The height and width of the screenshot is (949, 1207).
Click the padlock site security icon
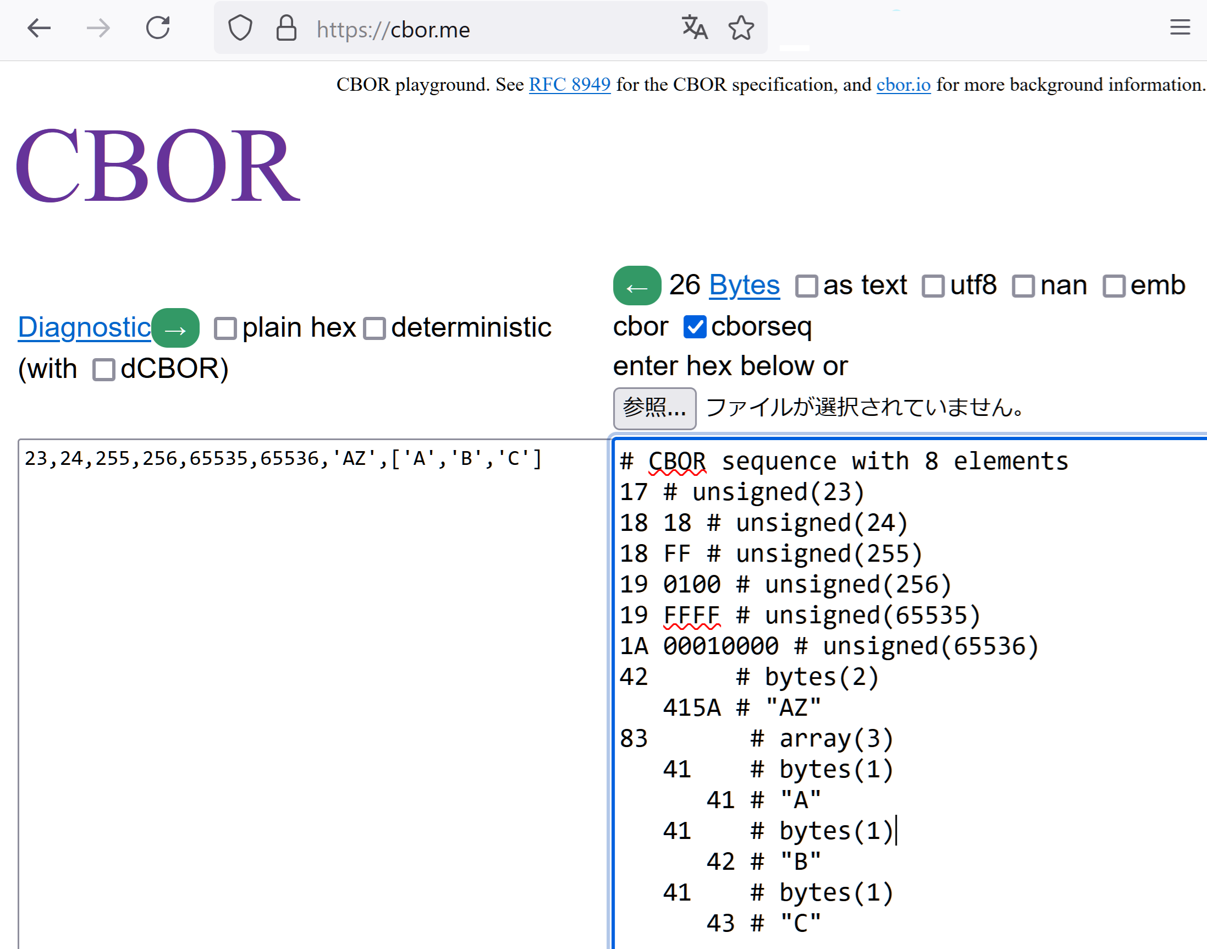coord(286,28)
